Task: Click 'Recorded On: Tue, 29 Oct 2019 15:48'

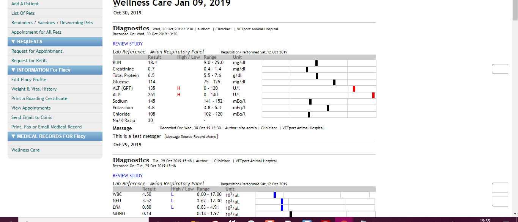Action: click(x=144, y=166)
